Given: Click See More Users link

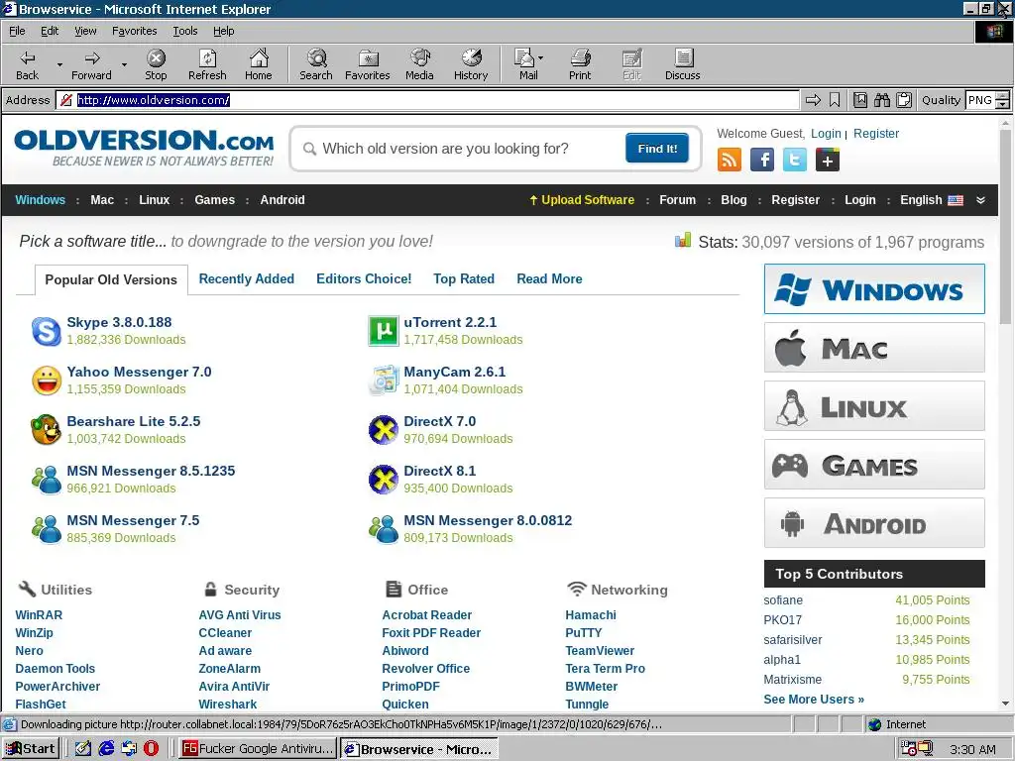Looking at the screenshot, I should 814,699.
